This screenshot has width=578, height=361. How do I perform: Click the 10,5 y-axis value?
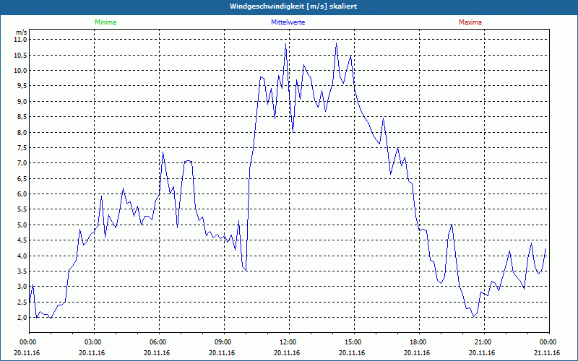(21, 56)
